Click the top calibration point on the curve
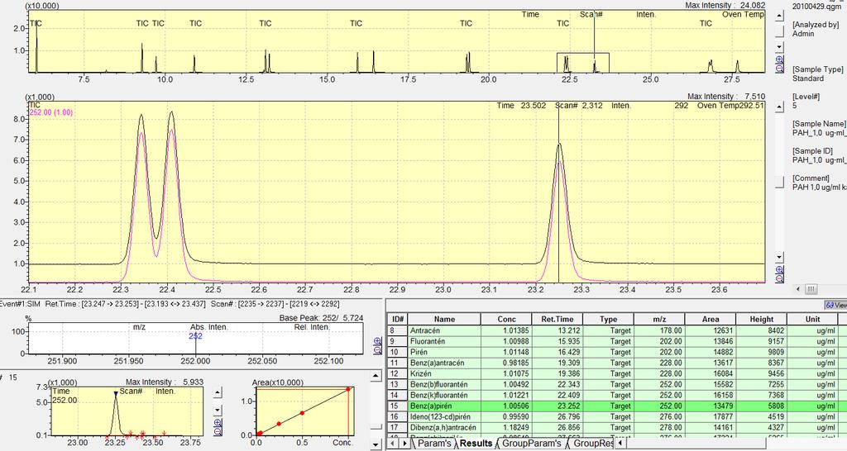Image resolution: width=847 pixels, height=451 pixels. (348, 389)
